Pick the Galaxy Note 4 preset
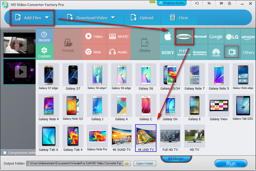Viewport: 256px width, 171px height. tap(49, 108)
